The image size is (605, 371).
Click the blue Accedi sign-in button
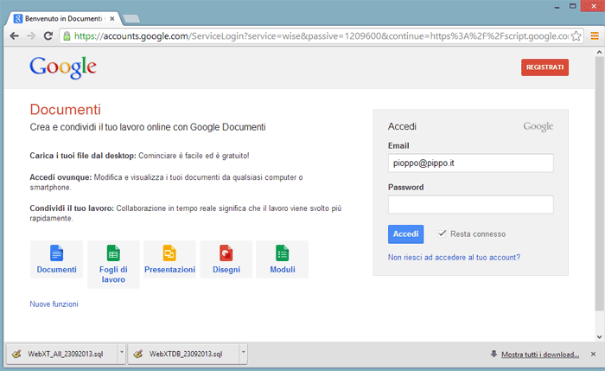(405, 234)
